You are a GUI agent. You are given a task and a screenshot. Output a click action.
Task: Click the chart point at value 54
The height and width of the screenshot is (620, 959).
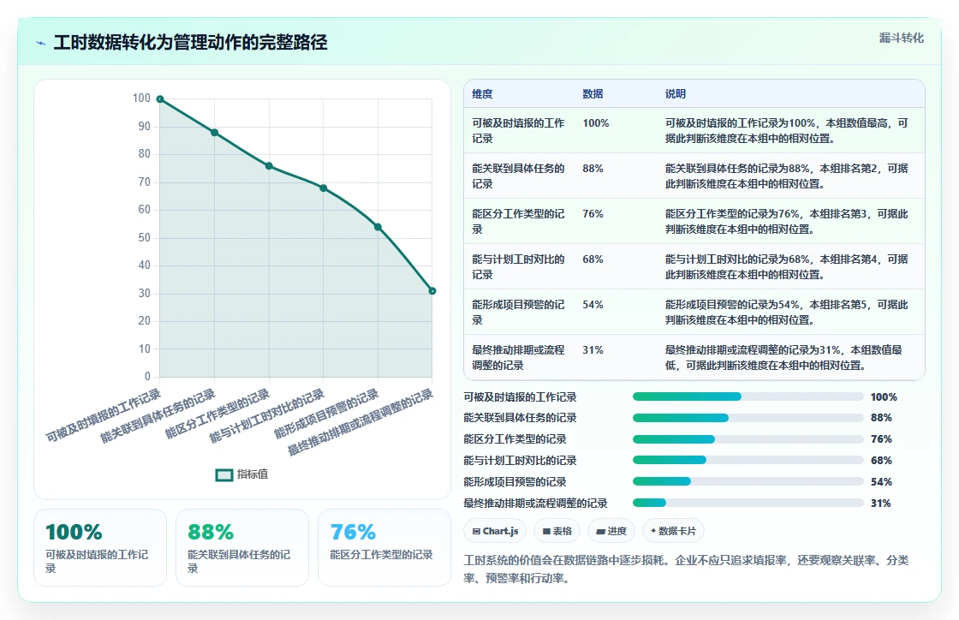click(x=378, y=227)
